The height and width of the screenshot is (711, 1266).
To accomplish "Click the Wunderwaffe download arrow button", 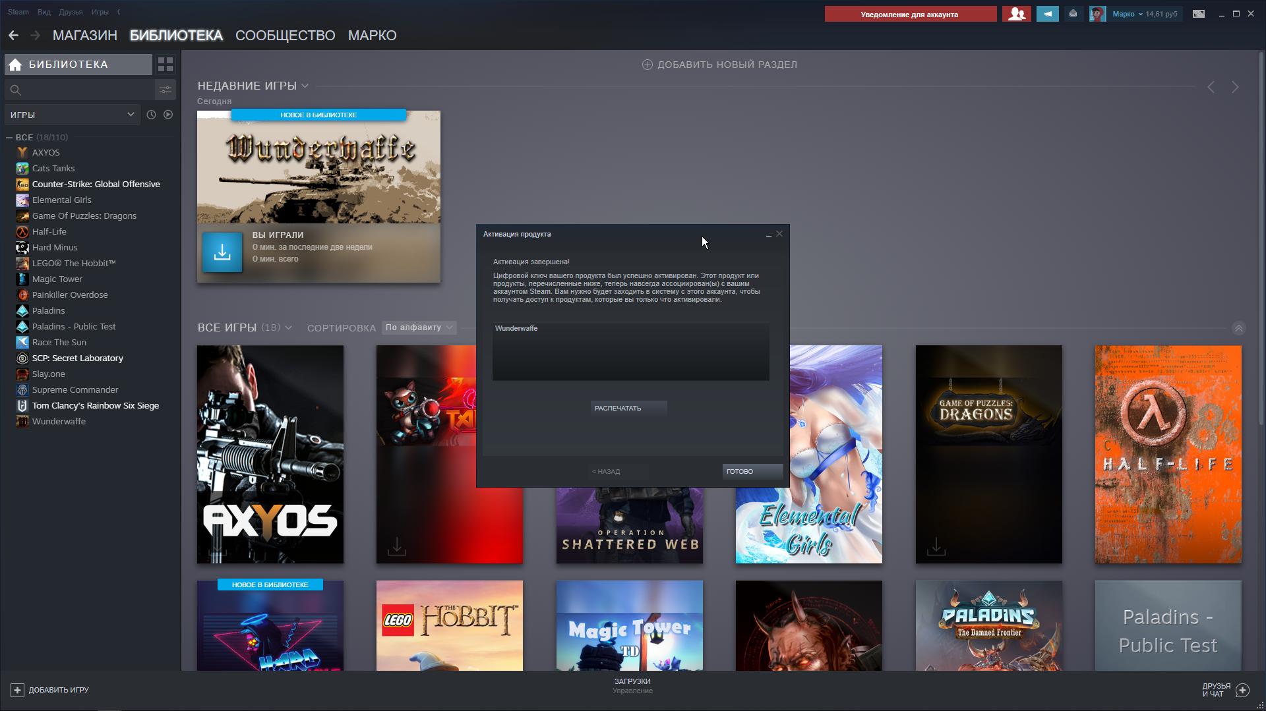I will 222,252.
